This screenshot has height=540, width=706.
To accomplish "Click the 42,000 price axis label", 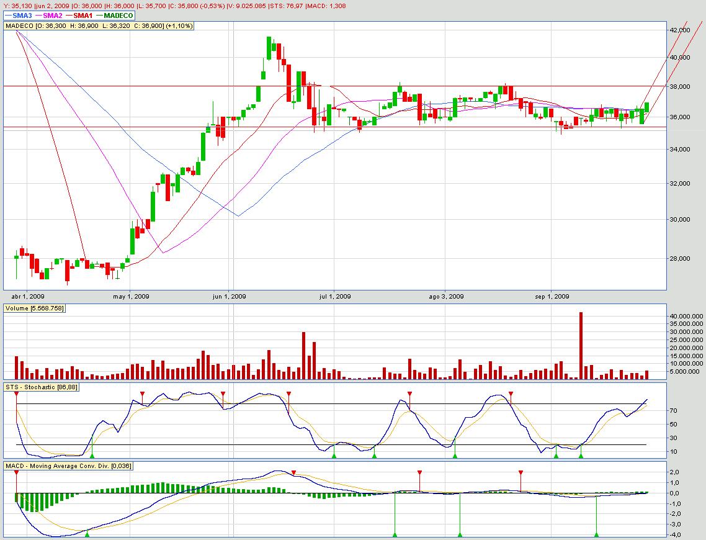I will tap(680, 30).
